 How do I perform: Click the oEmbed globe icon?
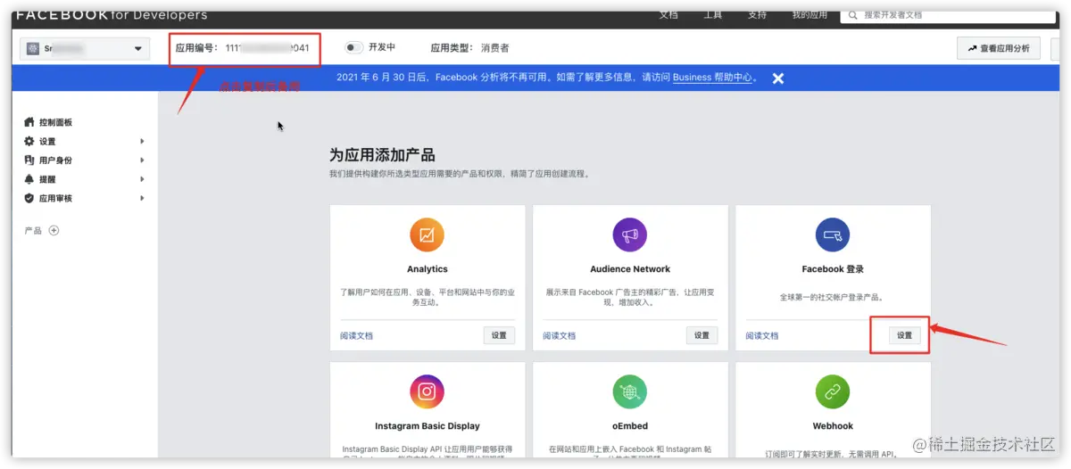[630, 392]
